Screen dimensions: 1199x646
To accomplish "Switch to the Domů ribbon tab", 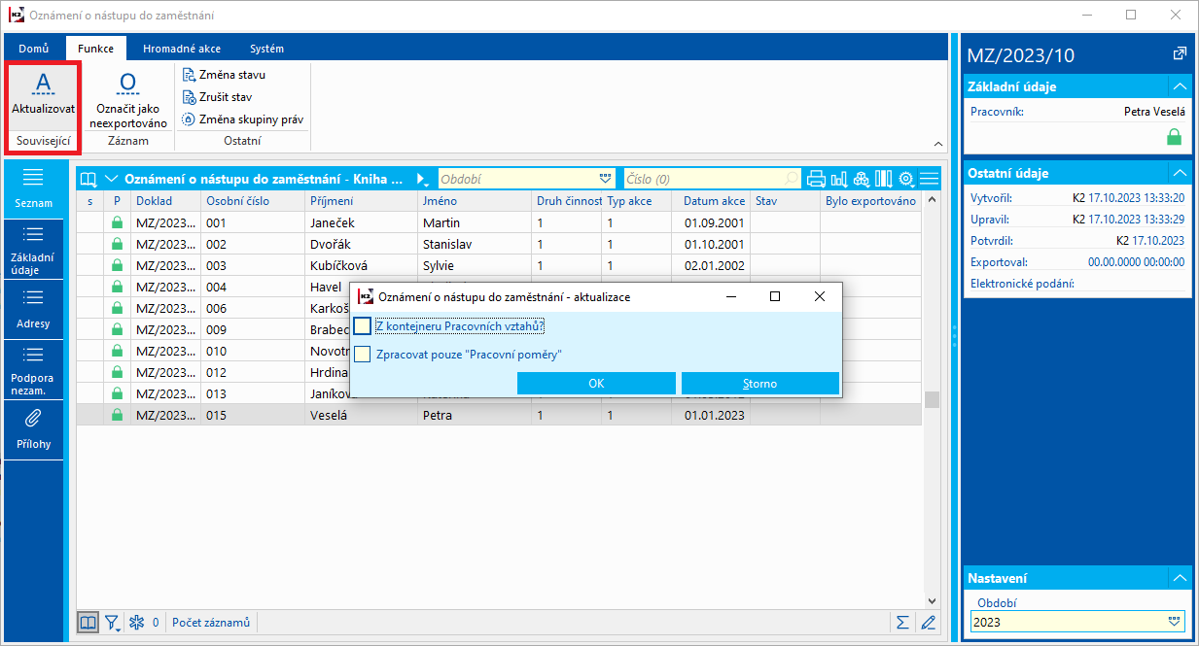I will coord(33,48).
